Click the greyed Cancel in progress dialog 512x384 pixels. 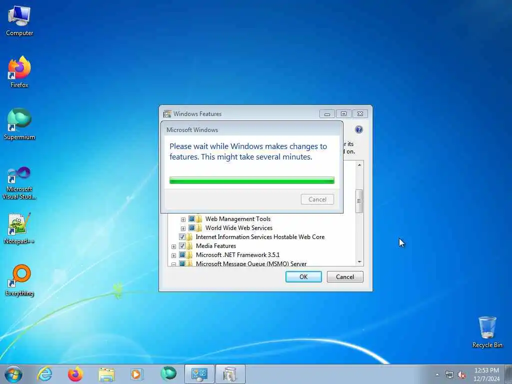pyautogui.click(x=317, y=199)
